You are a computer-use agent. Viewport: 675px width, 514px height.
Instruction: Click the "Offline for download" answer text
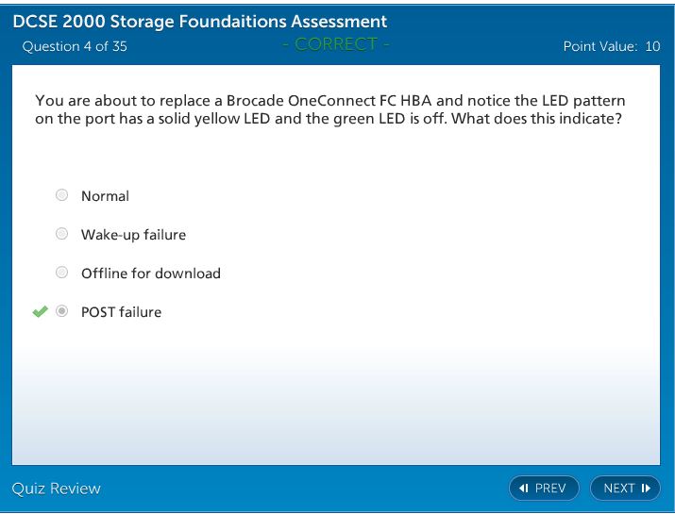coord(151,274)
